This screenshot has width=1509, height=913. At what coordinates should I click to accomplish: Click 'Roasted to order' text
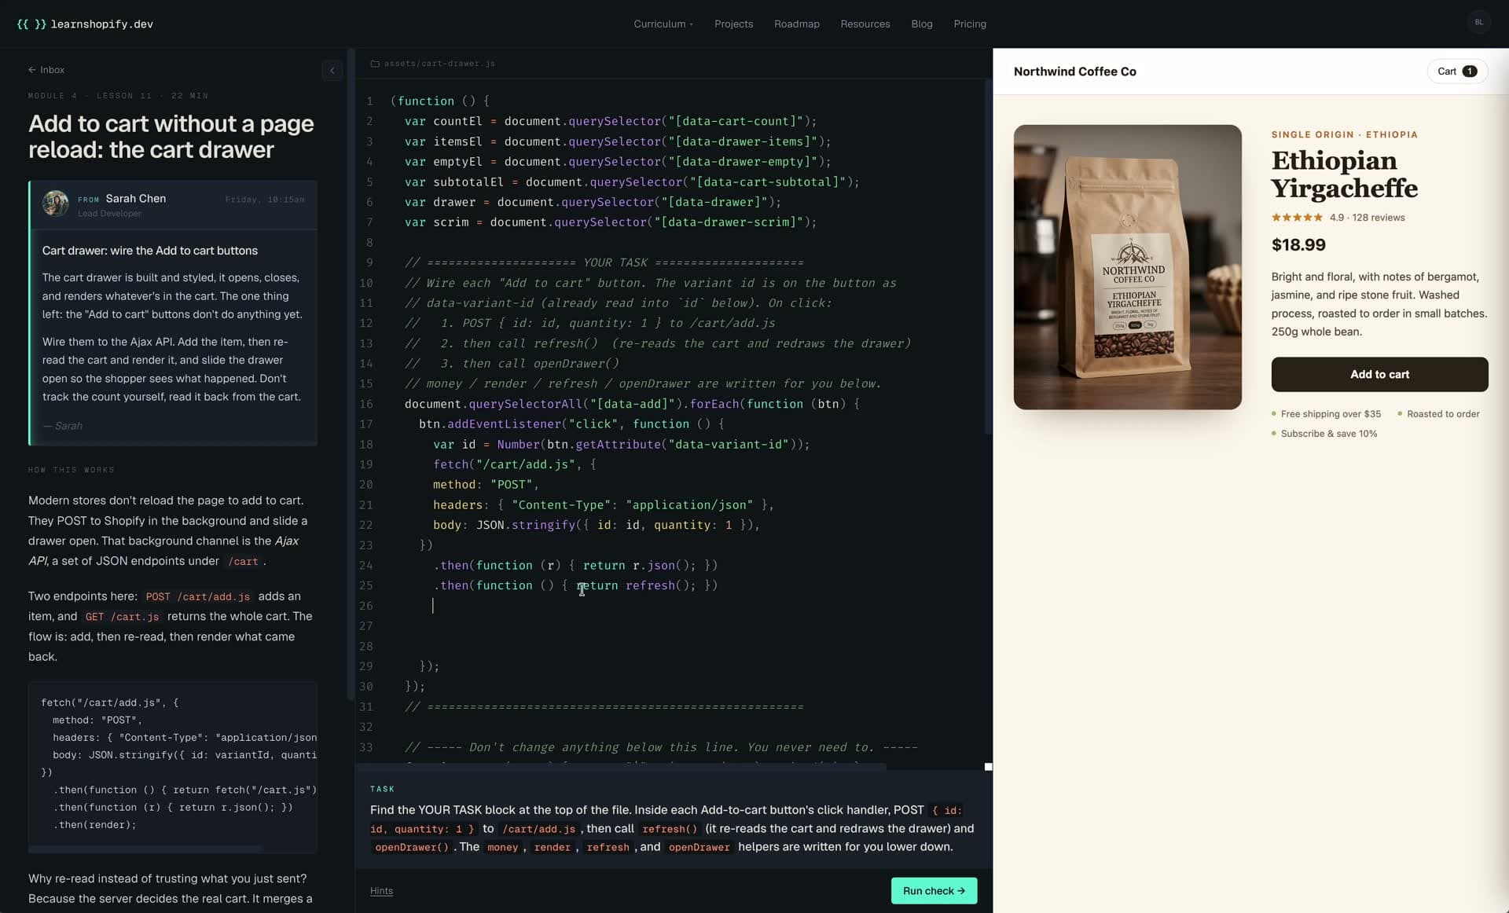(x=1443, y=414)
